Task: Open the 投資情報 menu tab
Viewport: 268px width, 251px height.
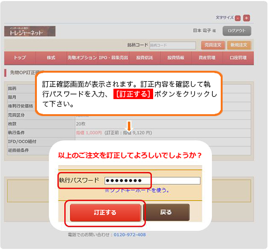Action: tap(176, 58)
